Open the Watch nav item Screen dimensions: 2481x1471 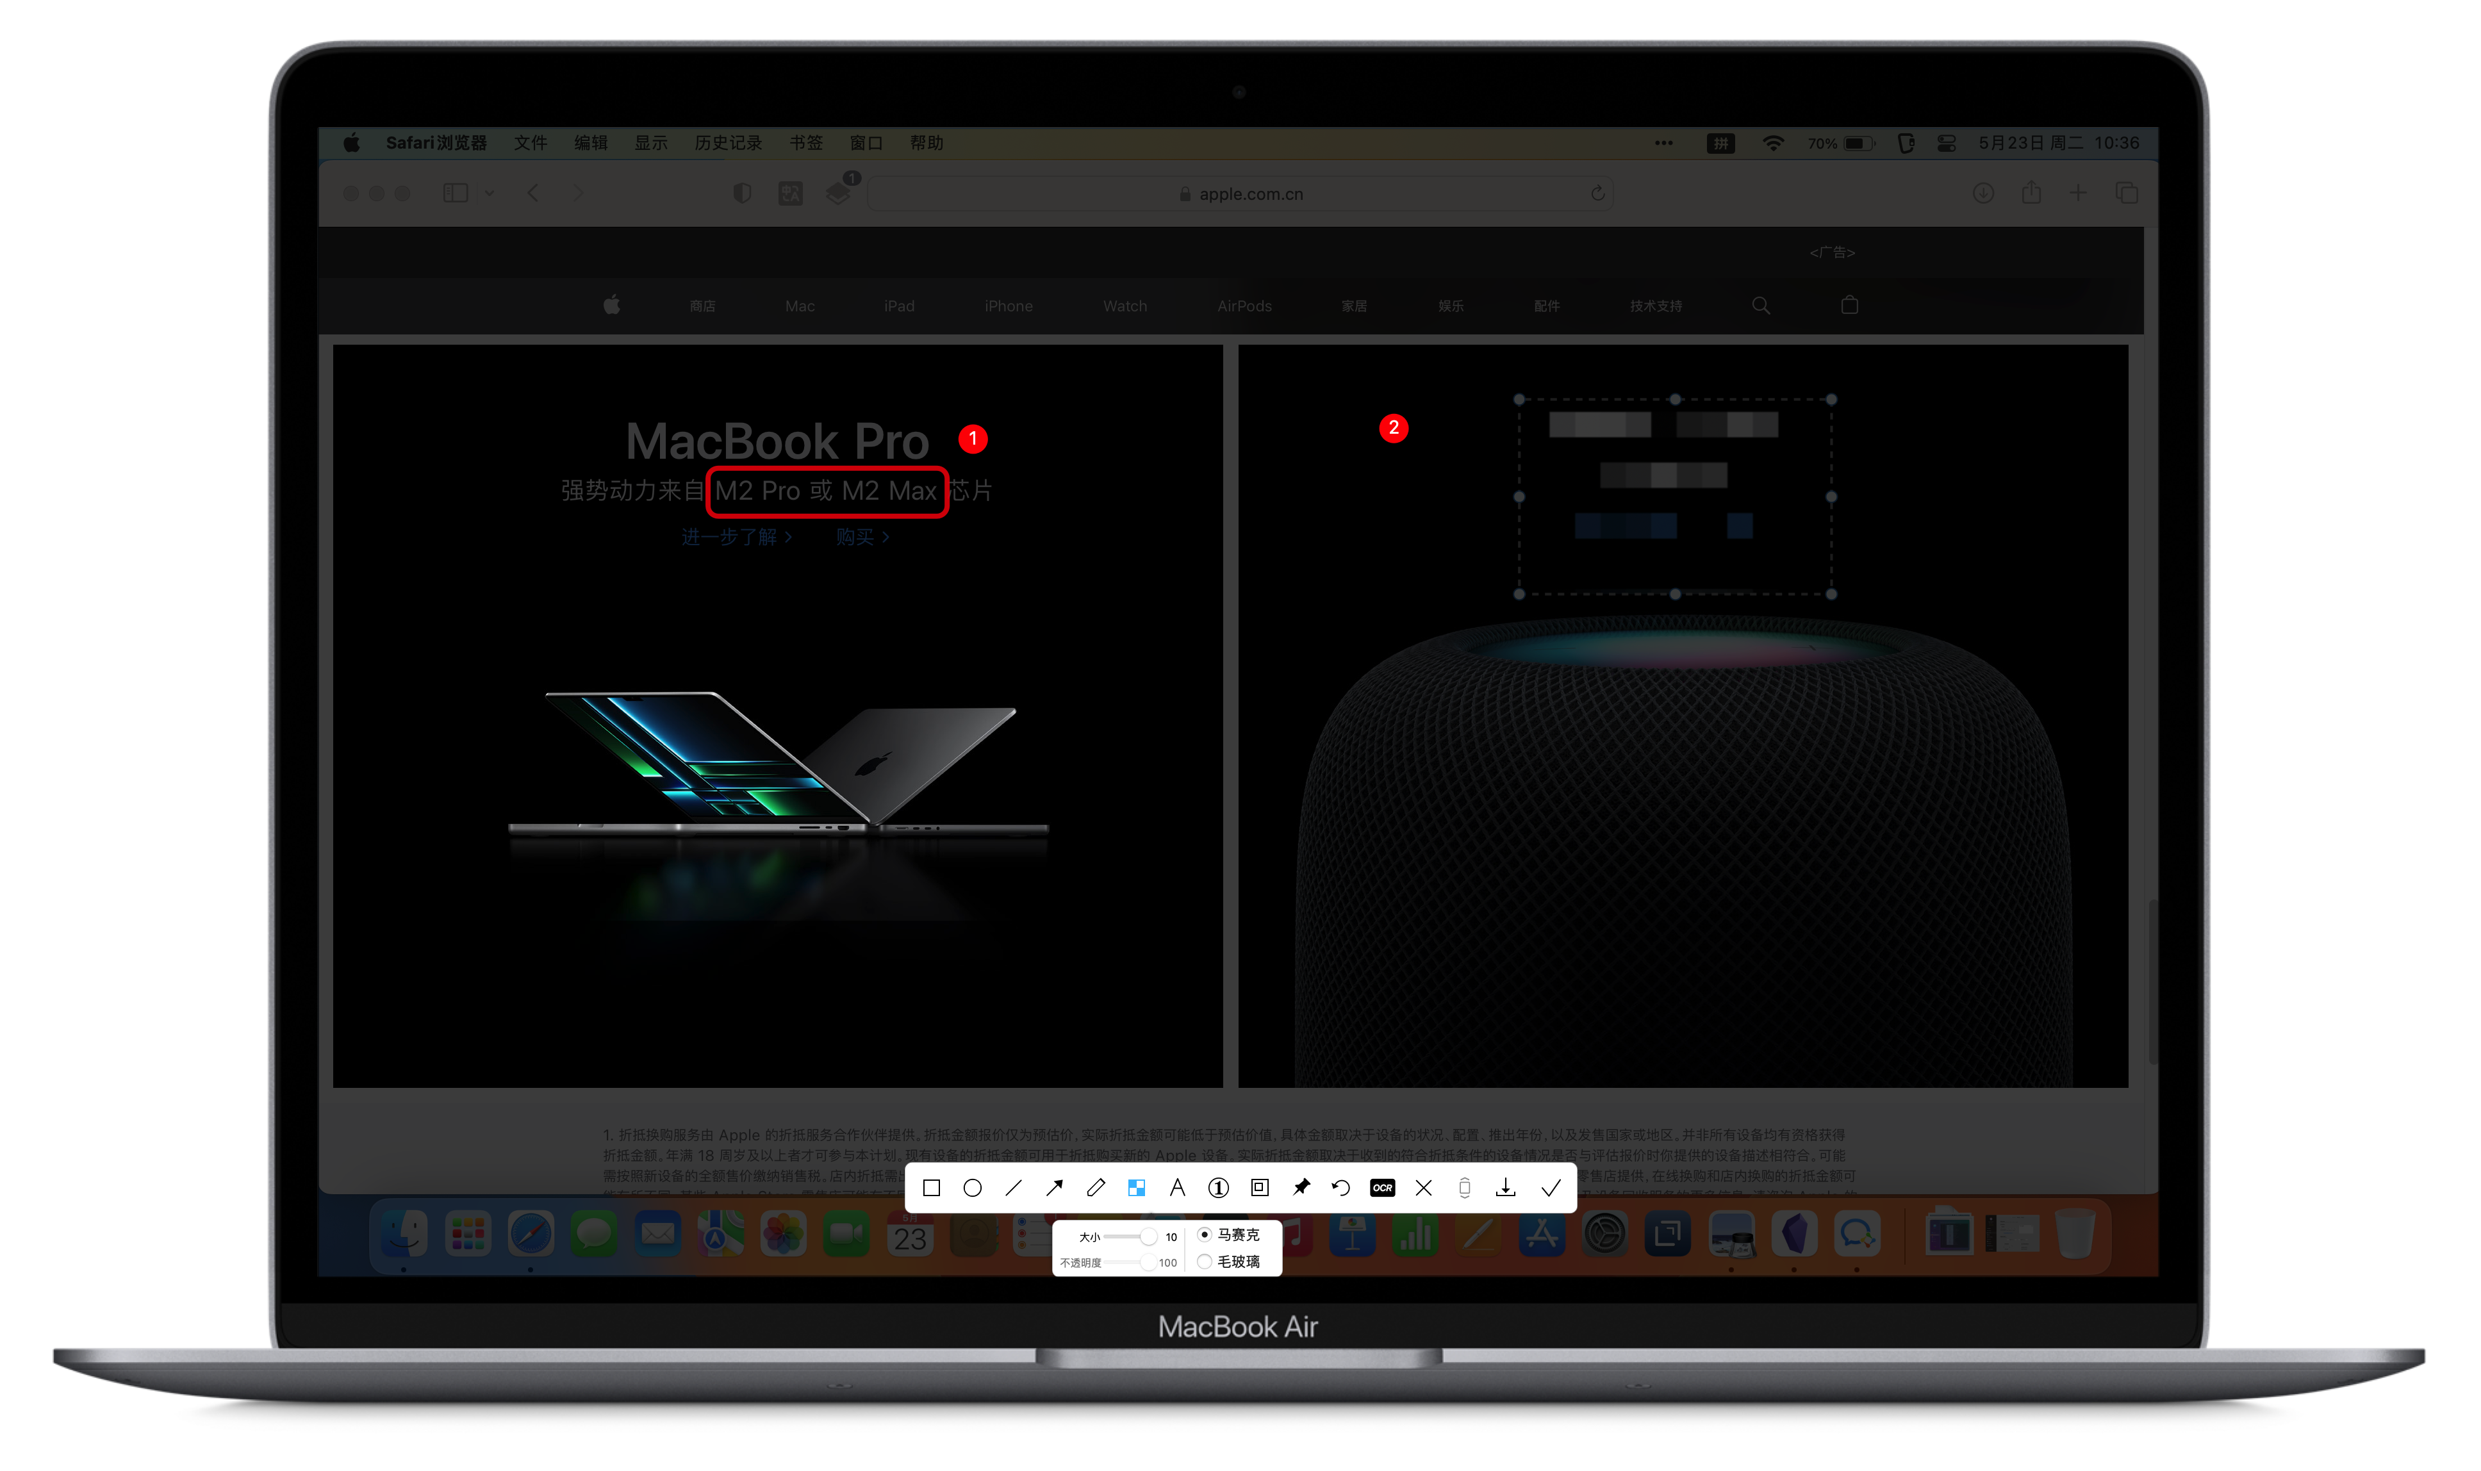point(1125,306)
